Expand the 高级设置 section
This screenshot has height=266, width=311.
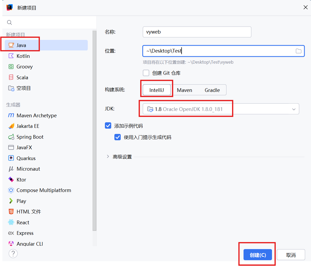coord(108,156)
